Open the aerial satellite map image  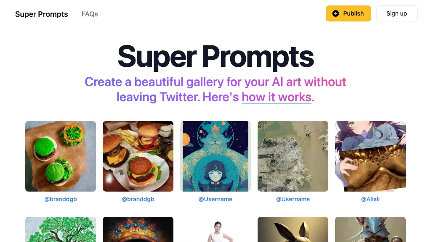click(x=293, y=156)
